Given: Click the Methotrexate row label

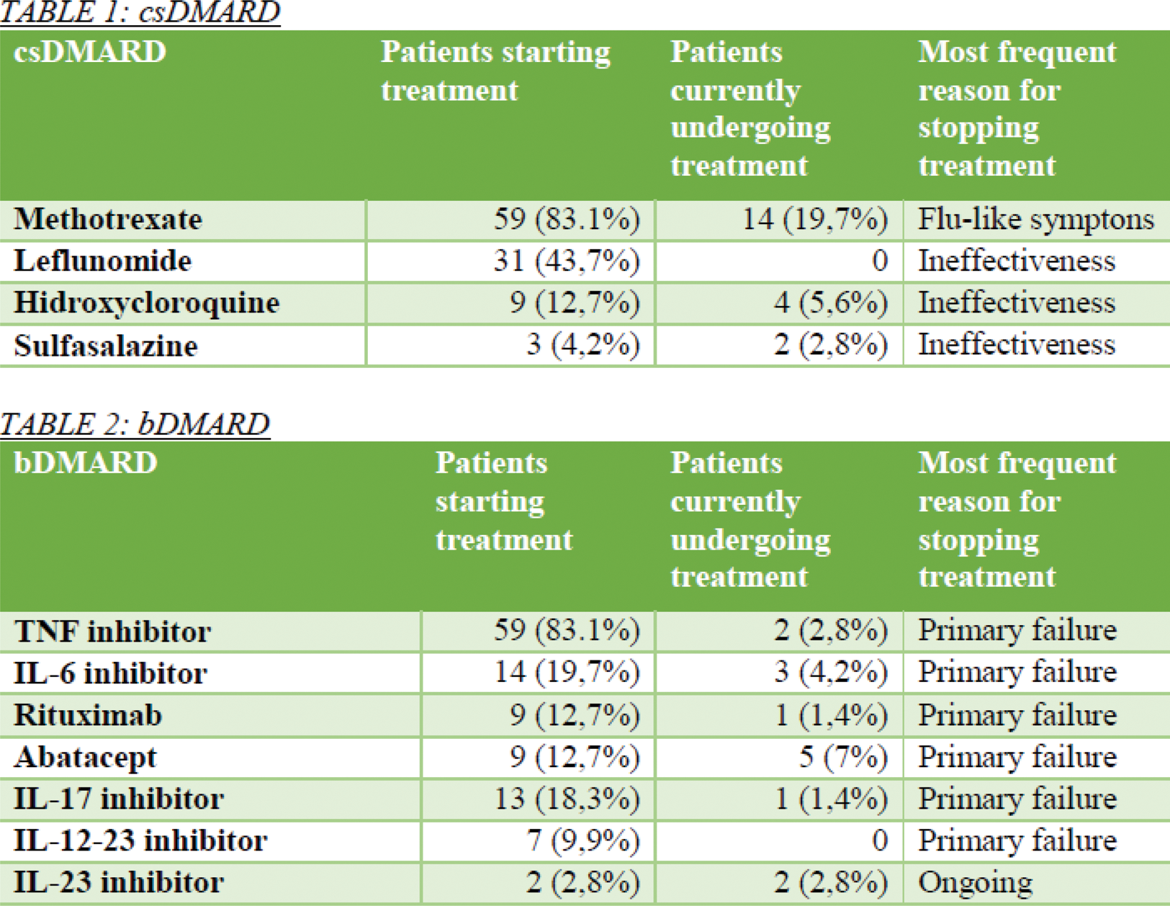Looking at the screenshot, I should [108, 219].
